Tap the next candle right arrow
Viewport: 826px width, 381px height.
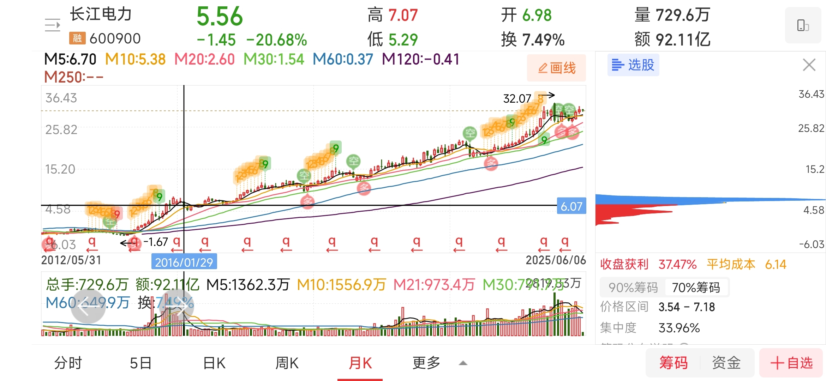tap(176, 306)
